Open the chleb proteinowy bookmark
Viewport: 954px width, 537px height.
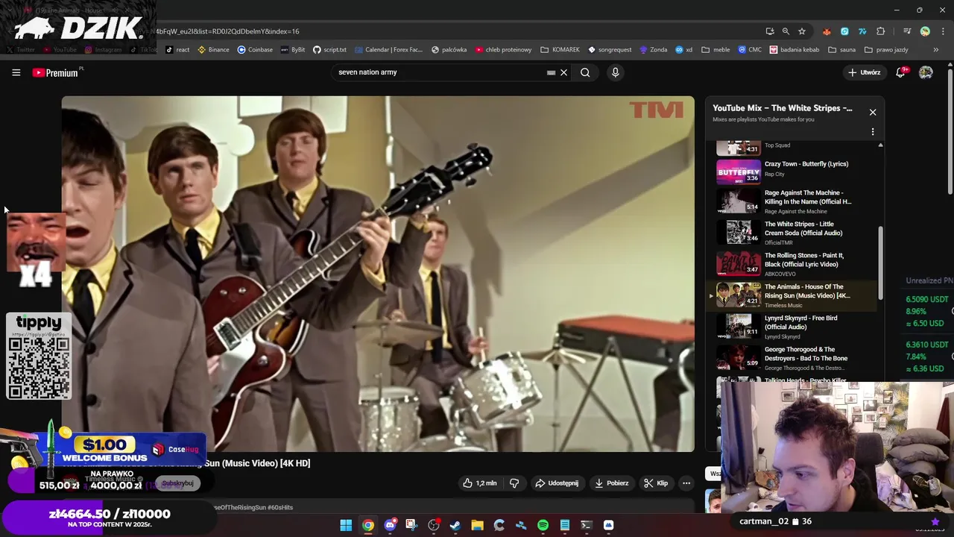503,50
